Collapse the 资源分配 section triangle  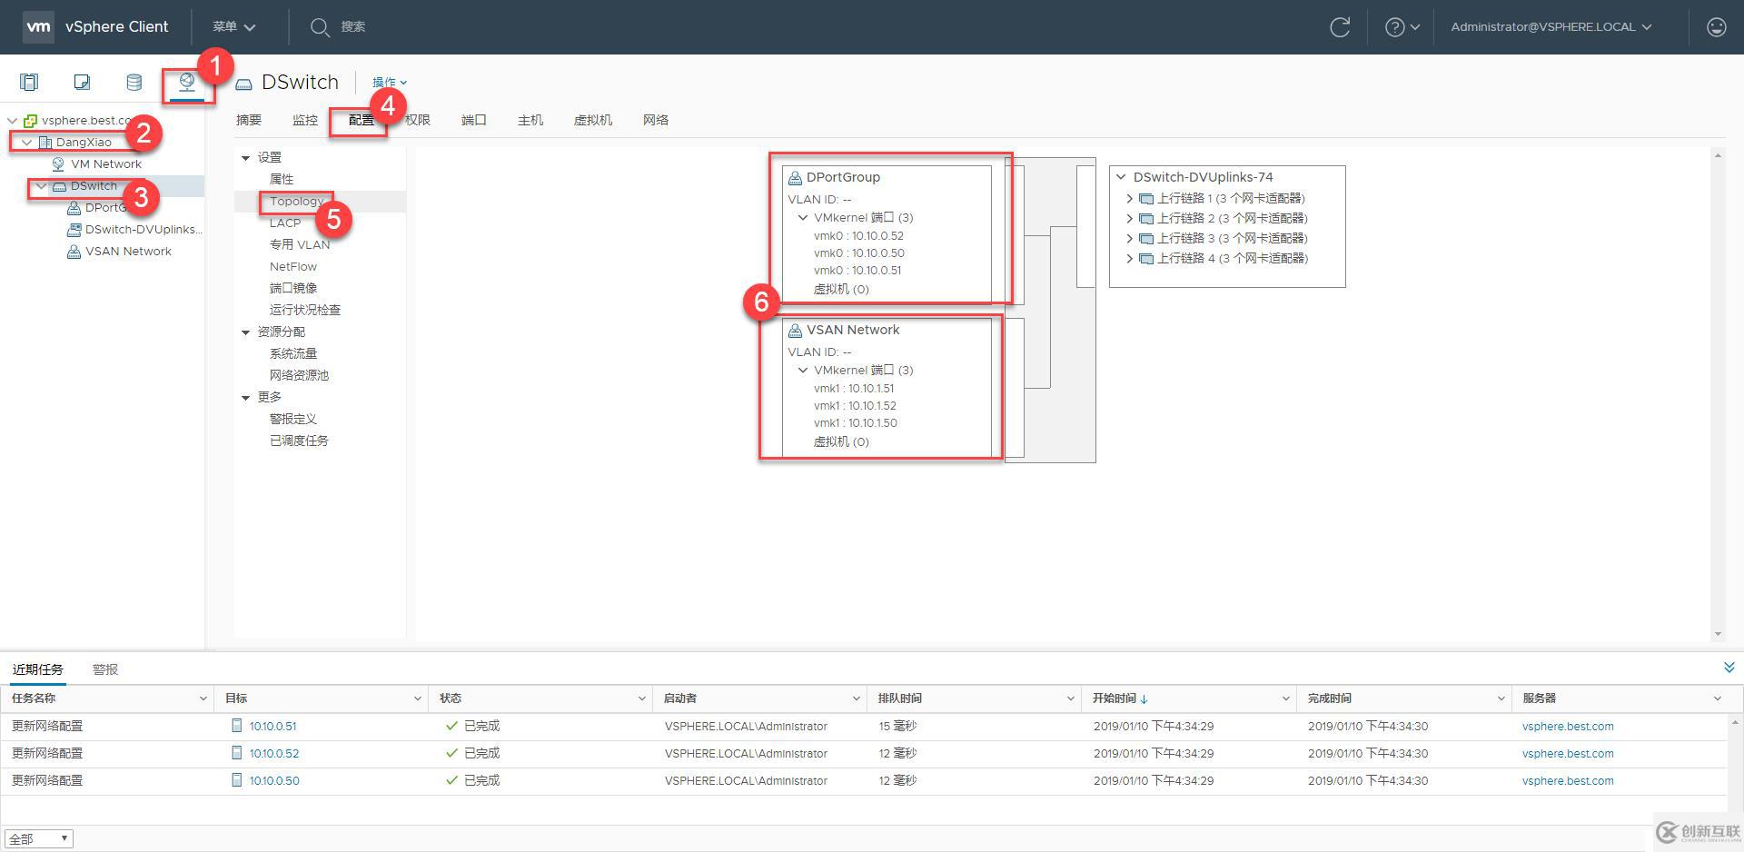click(245, 332)
